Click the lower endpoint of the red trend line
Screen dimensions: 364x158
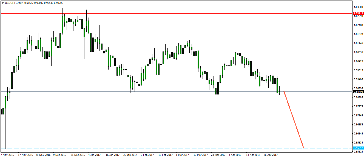(303, 148)
